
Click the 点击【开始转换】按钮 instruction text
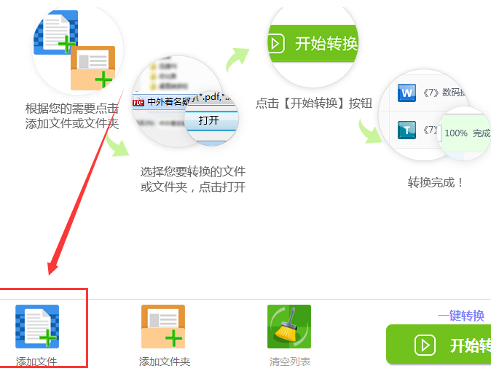(314, 103)
